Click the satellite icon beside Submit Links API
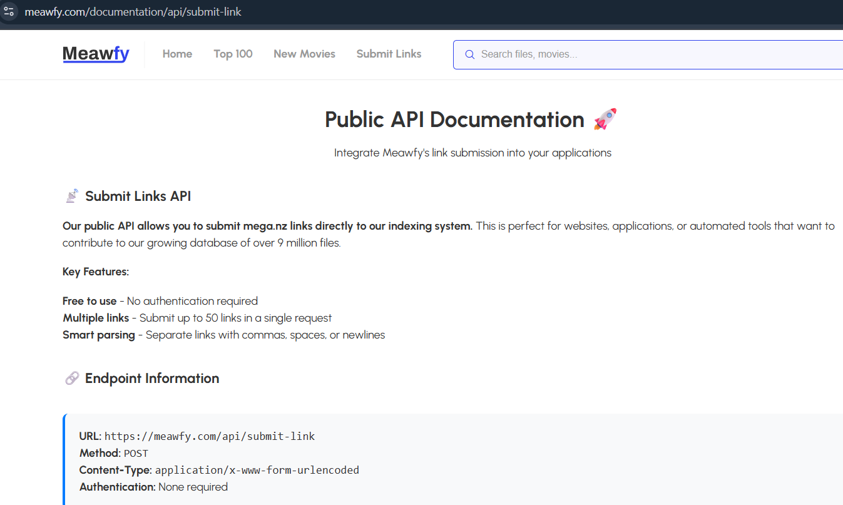Screen dimensions: 843x505 tap(72, 196)
